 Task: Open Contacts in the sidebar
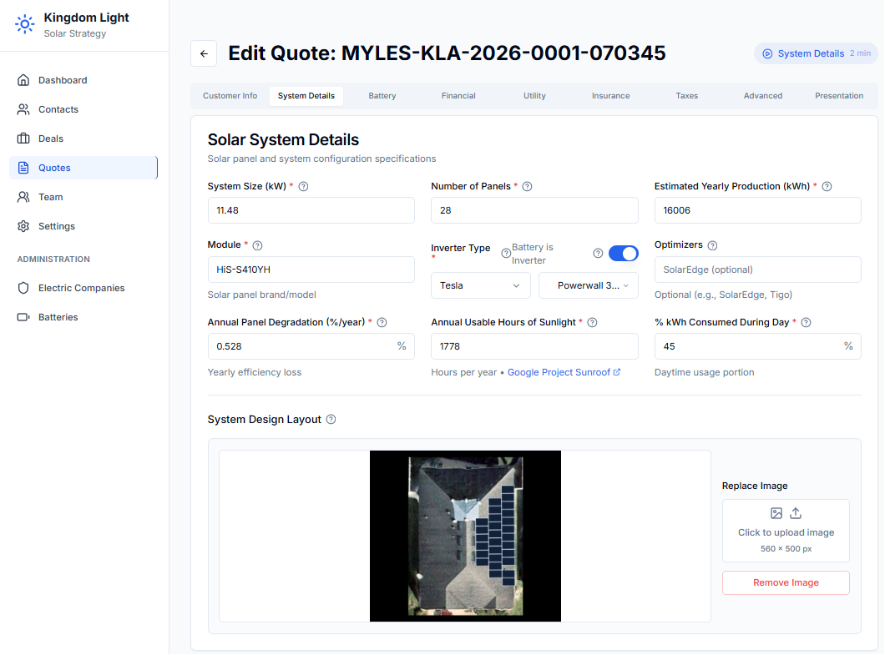coord(83,109)
